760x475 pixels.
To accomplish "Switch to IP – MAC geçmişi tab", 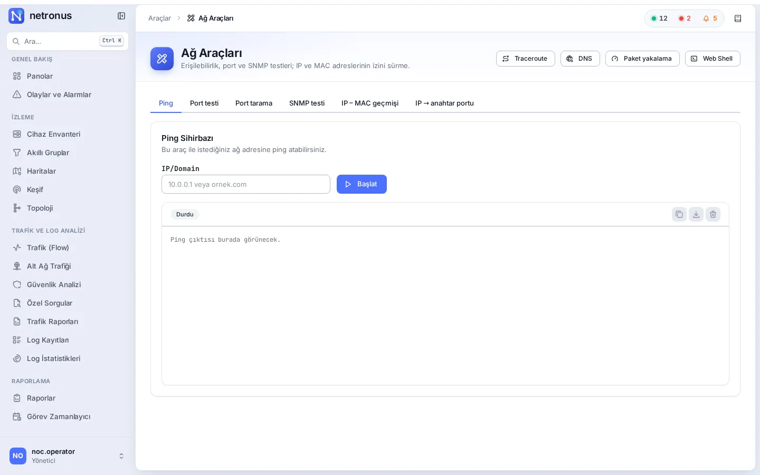I will click(370, 103).
